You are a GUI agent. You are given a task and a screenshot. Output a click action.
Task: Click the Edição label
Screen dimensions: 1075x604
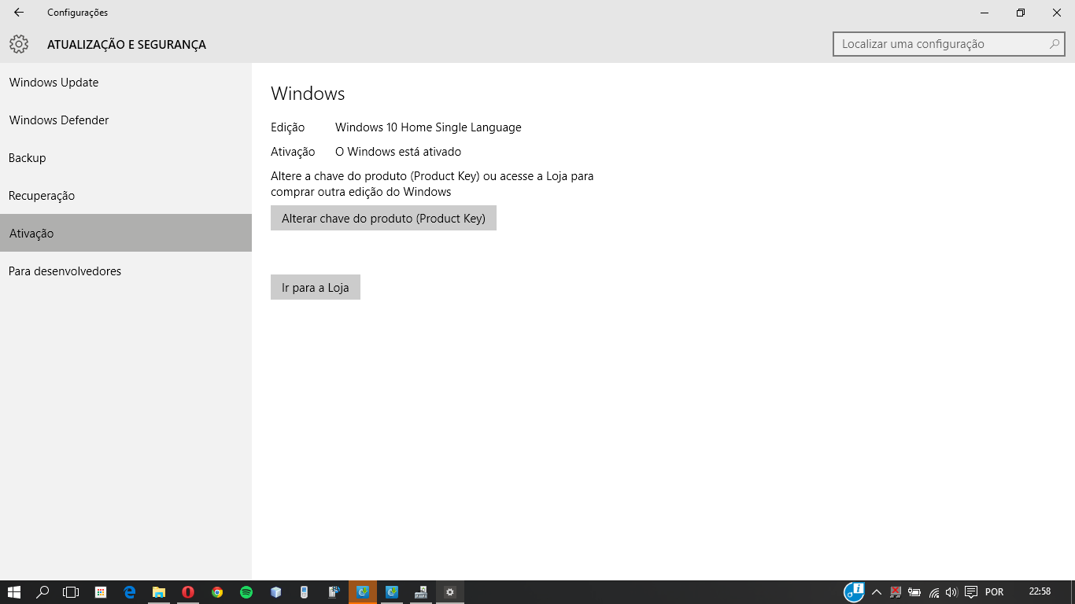coord(287,127)
